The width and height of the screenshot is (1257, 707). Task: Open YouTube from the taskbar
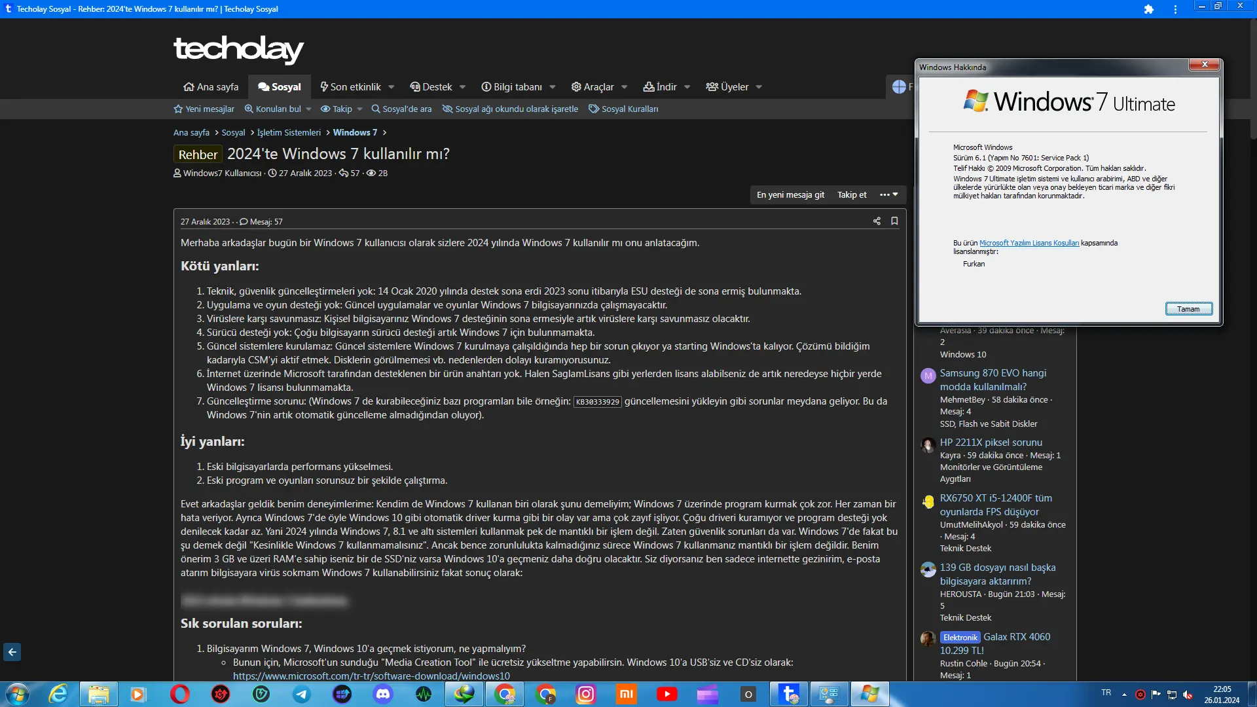(x=667, y=694)
